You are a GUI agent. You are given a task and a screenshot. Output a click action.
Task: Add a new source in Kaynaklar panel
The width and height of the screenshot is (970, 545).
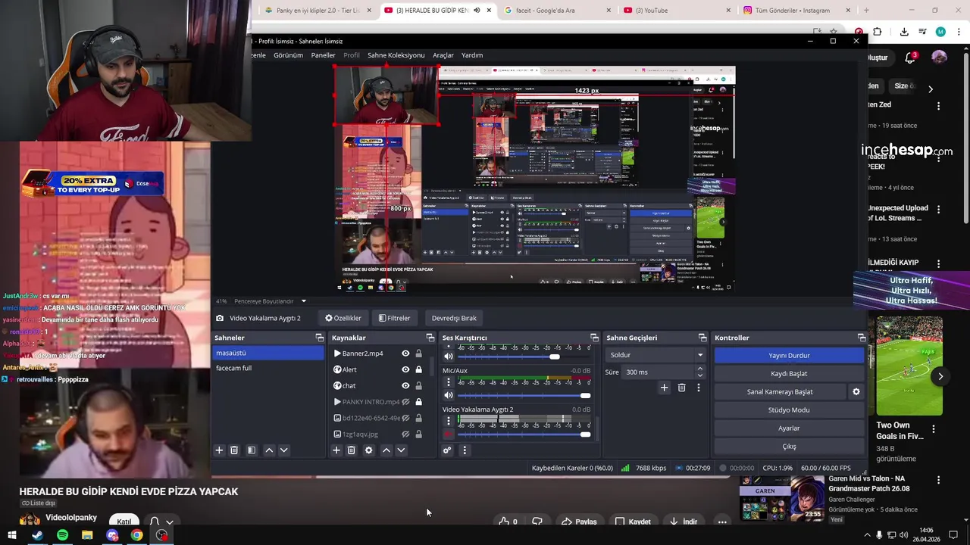(336, 450)
